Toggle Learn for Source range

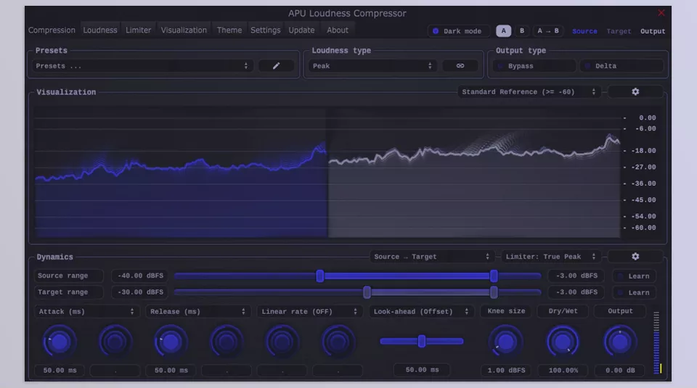click(634, 276)
